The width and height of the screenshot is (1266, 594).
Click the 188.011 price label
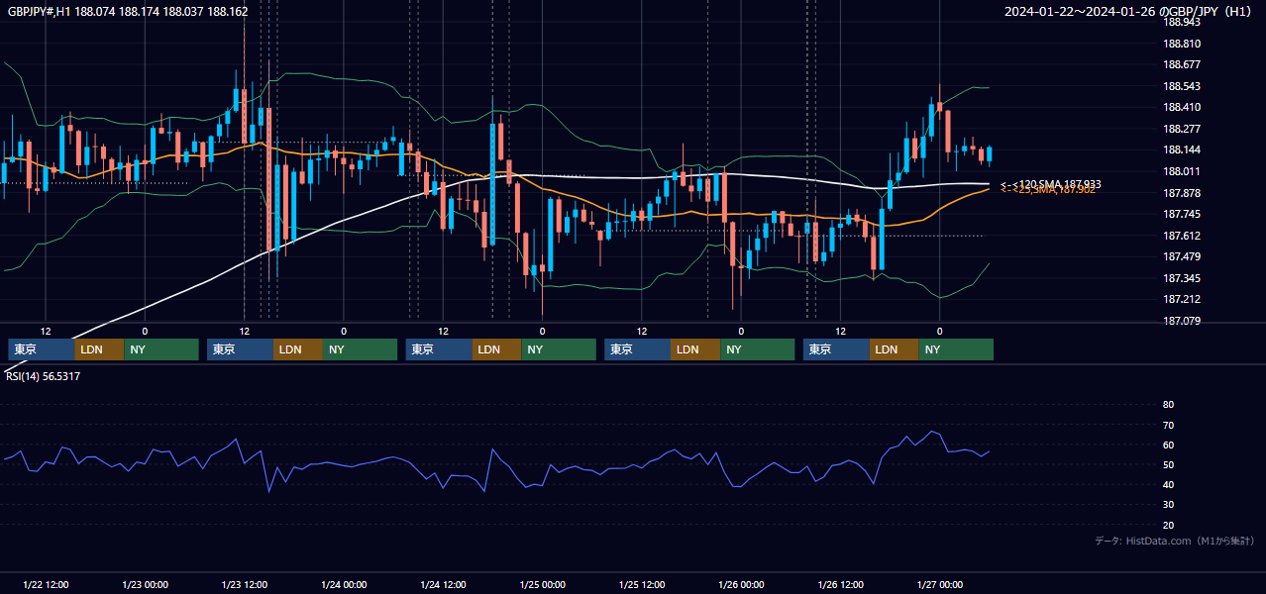[1182, 171]
